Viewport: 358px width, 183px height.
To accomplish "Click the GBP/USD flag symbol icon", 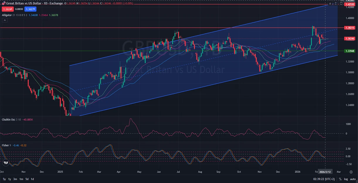I will (4, 3).
